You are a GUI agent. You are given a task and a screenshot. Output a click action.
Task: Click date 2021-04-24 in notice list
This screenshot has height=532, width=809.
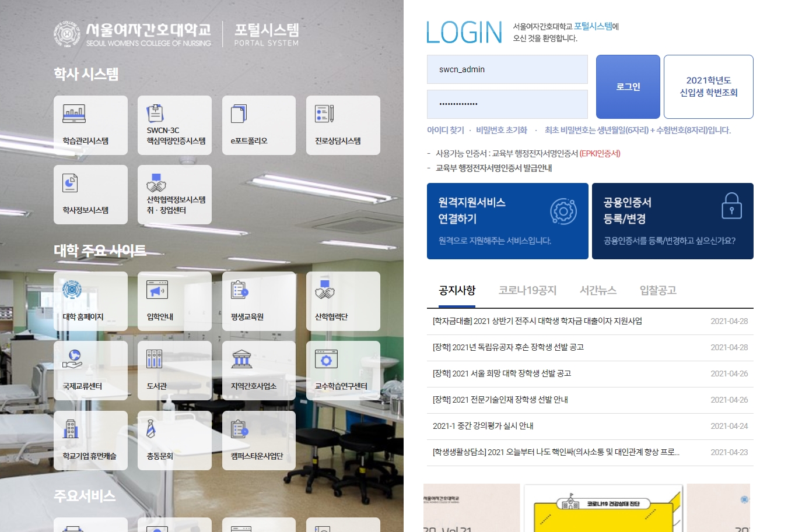point(729,426)
